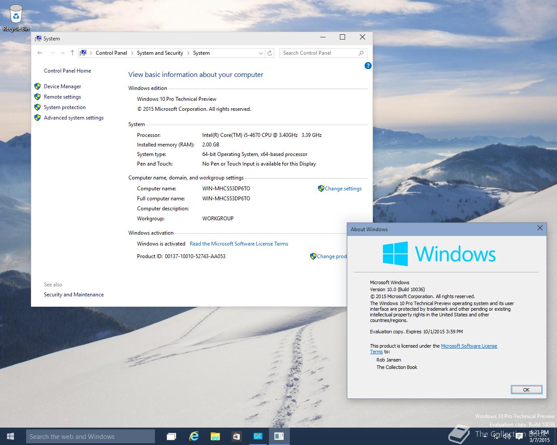Open File Explorer from taskbar
557x445 pixels.
(x=215, y=436)
